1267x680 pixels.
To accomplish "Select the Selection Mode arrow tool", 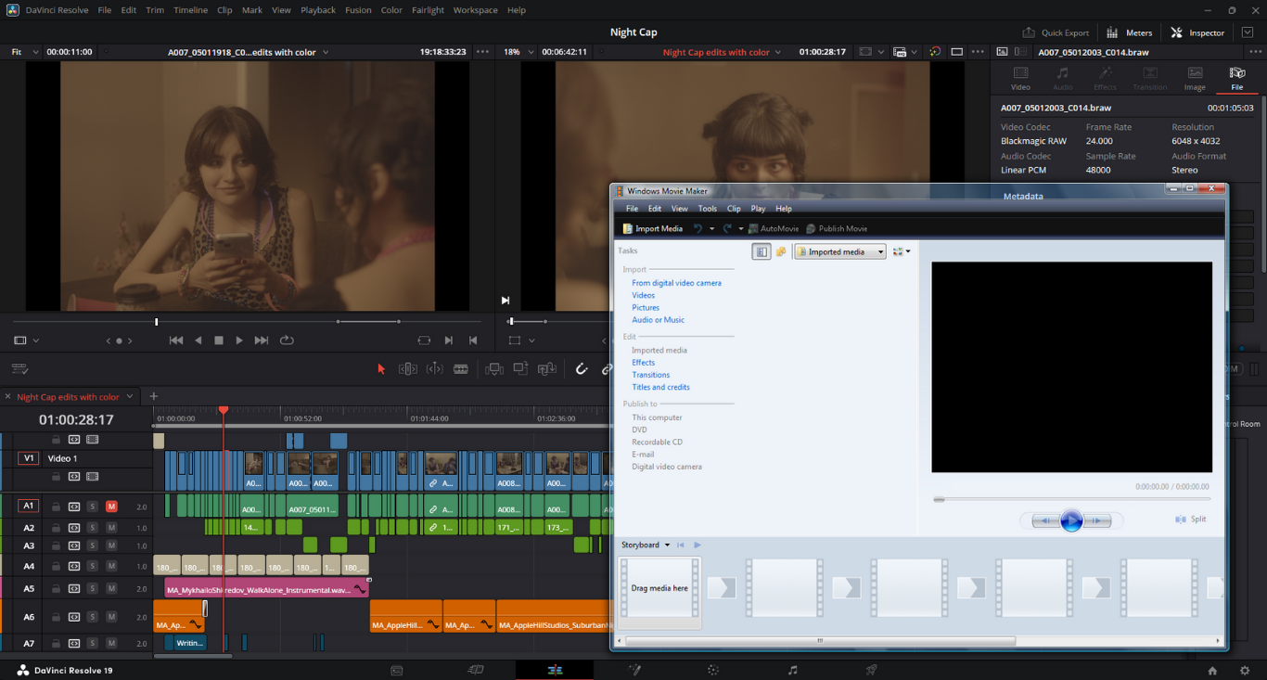I will click(380, 368).
